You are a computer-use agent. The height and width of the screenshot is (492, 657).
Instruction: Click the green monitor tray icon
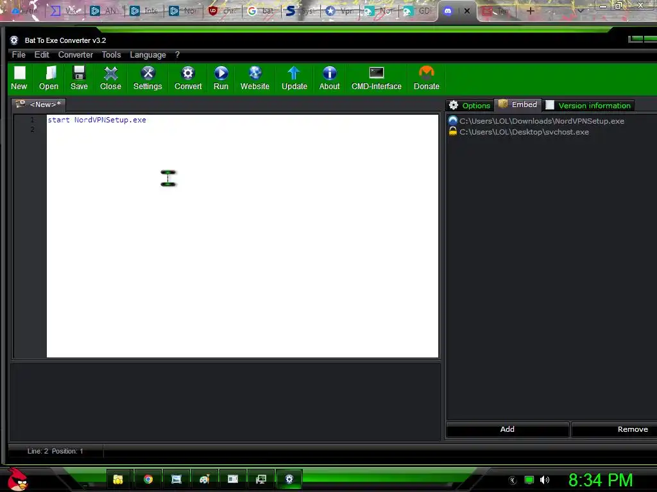[x=529, y=480]
